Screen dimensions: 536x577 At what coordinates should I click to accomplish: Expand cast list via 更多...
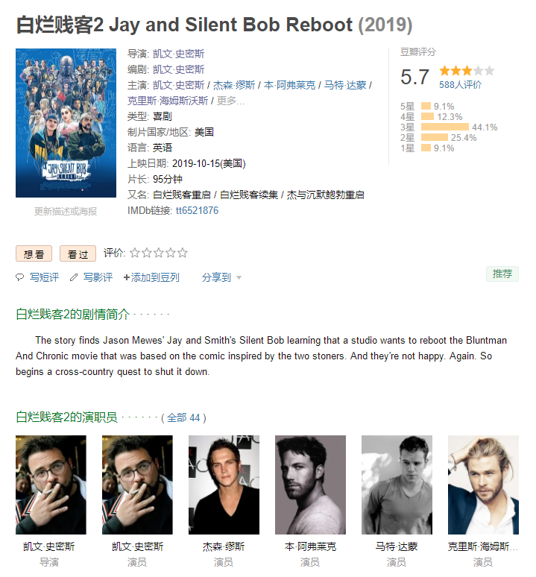click(x=230, y=101)
